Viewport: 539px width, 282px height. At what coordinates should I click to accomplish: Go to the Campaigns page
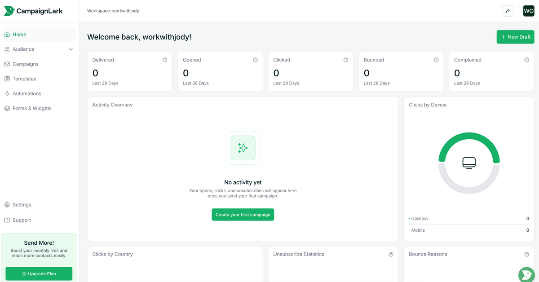25,64
